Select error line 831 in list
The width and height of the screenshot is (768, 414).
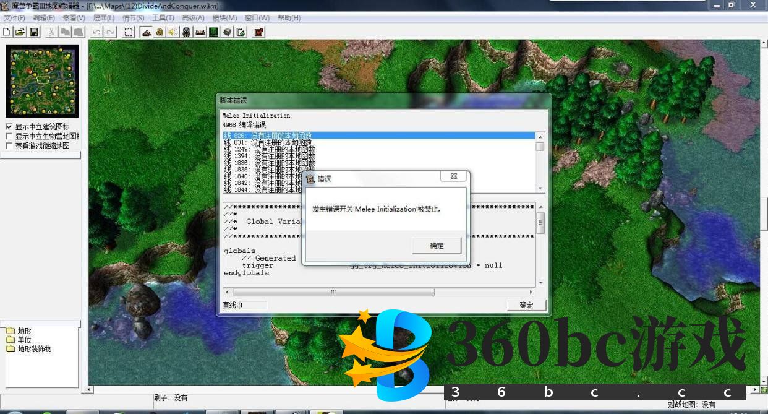(267, 142)
